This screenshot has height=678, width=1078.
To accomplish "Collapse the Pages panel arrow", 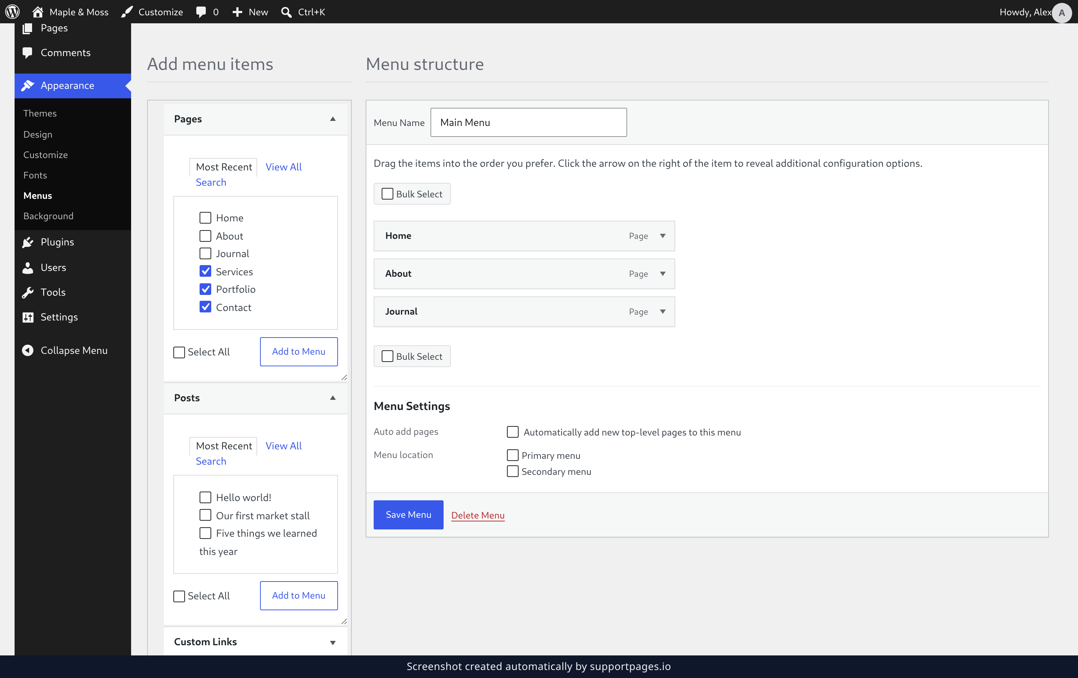I will click(333, 119).
